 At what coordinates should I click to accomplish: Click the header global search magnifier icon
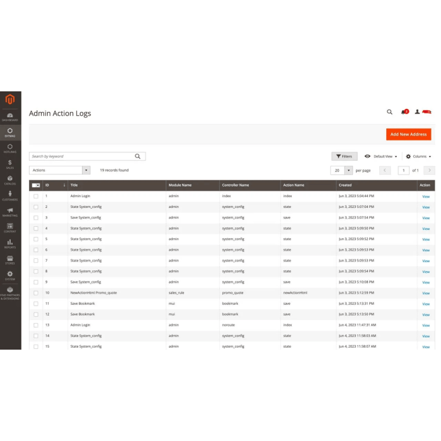[389, 112]
